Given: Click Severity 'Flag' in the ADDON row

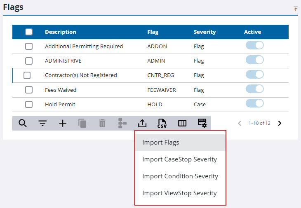Looking at the screenshot, I should tap(199, 47).
